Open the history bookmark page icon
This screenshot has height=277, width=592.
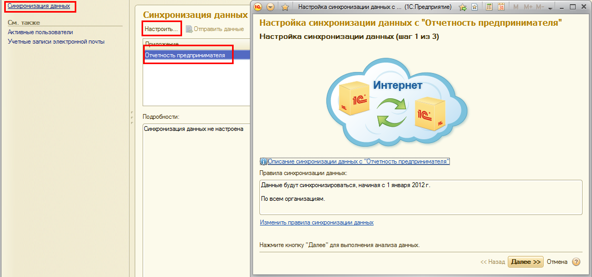(475, 7)
